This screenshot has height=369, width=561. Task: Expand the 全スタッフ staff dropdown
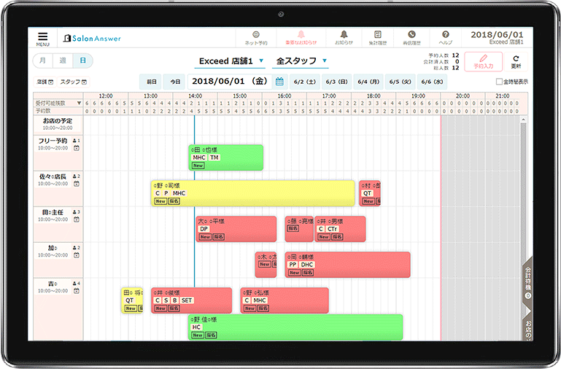coord(300,61)
